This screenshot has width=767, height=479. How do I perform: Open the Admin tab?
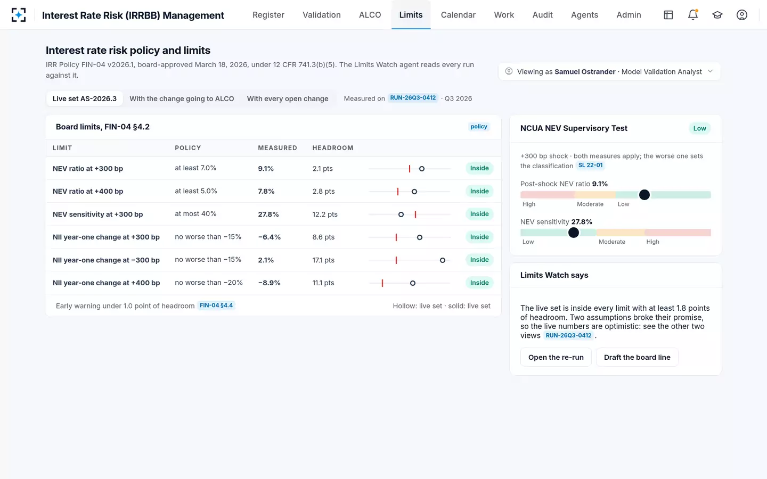(x=629, y=15)
